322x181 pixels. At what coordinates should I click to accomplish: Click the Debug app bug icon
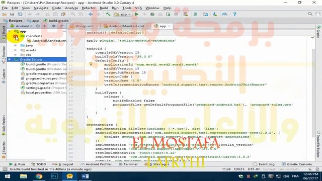[x=152, y=14]
